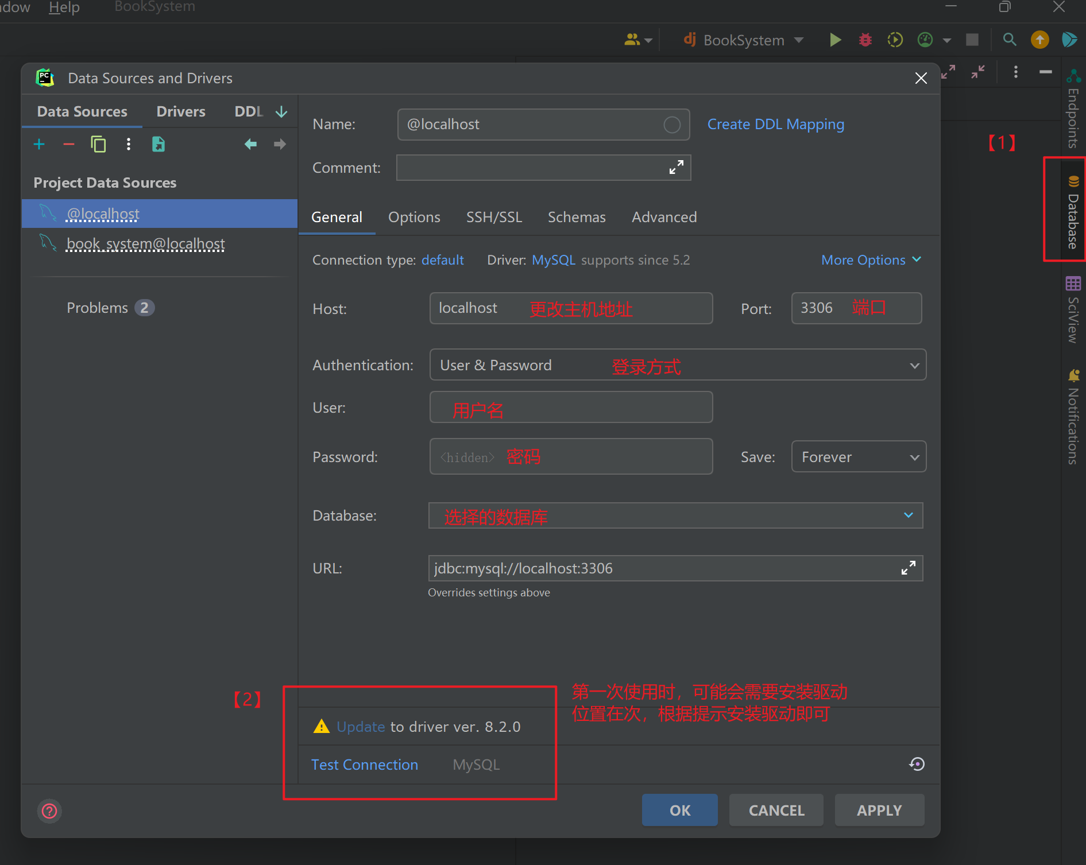Switch to the Drivers tab

click(181, 111)
